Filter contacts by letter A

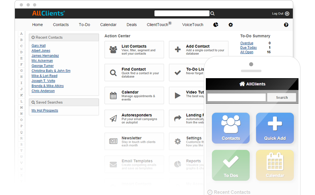point(21,34)
